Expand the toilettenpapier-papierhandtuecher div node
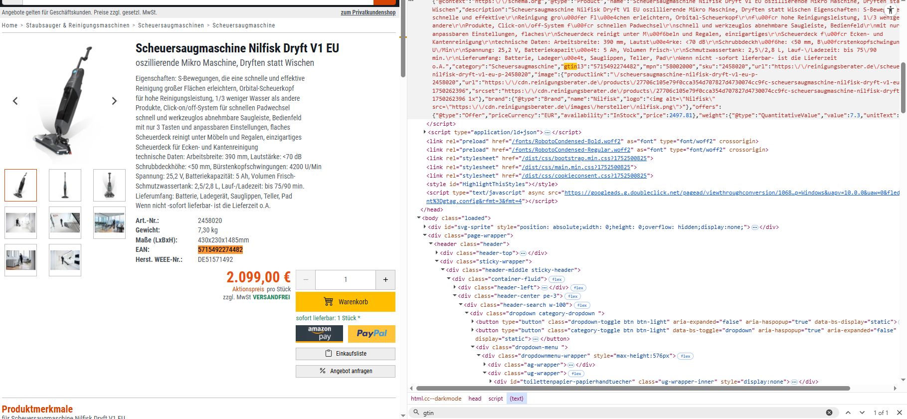This screenshot has width=907, height=419. coord(490,382)
